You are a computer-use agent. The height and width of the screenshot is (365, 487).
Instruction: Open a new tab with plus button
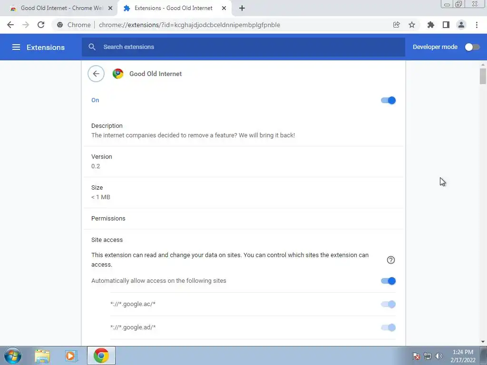242,8
